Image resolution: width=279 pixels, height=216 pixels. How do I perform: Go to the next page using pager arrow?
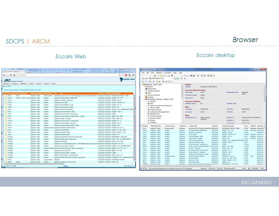tap(14, 166)
